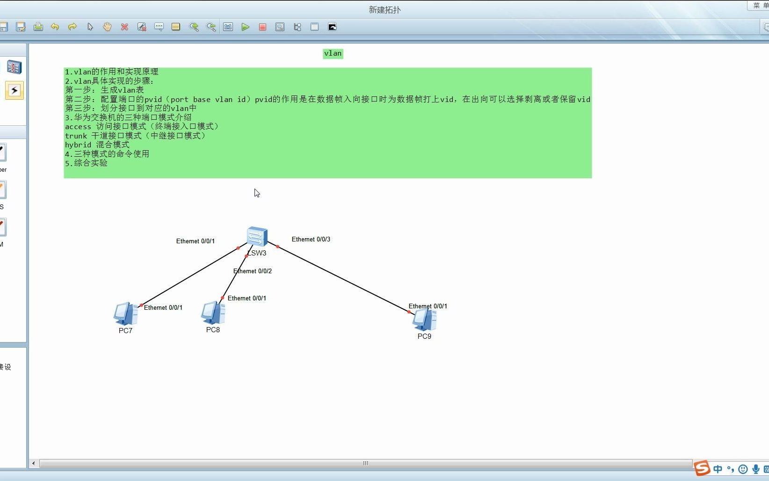Toggle the IME punctuation mode icon
This screenshot has width=769, height=481.
click(x=731, y=469)
